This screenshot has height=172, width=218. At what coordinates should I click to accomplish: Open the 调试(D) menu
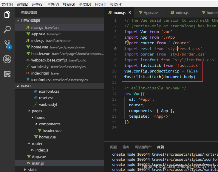pyautogui.click(x=85, y=4)
